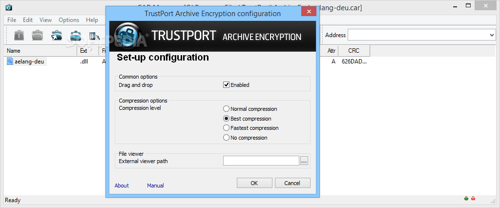Select the aelang-deu file row
Screen dimensions: 500x208
coord(27,62)
